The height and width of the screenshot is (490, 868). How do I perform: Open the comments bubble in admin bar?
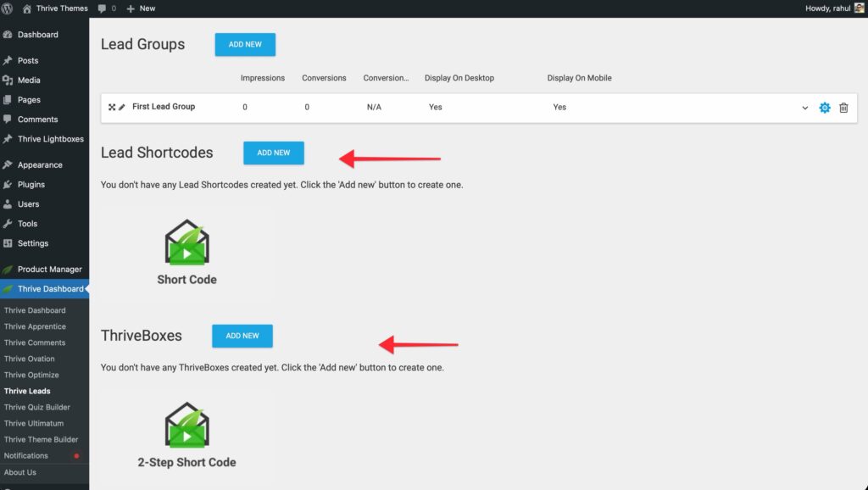pyautogui.click(x=107, y=8)
